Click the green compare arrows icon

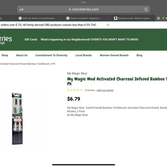(x=108, y=25)
